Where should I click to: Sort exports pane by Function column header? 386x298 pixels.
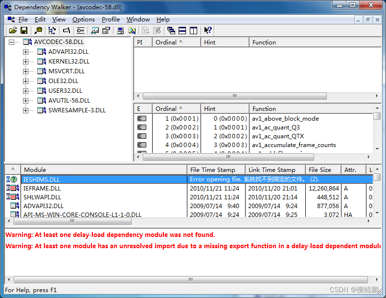pos(312,108)
